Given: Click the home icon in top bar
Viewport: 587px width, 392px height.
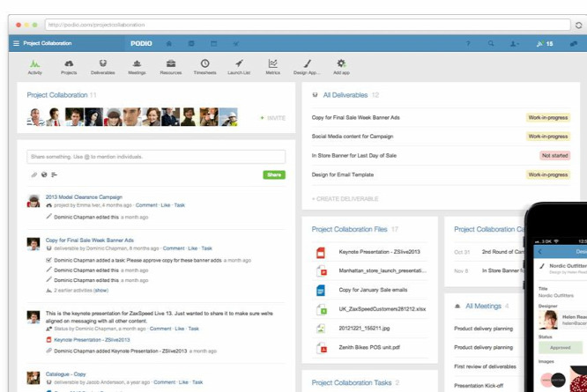Looking at the screenshot, I should click(169, 43).
